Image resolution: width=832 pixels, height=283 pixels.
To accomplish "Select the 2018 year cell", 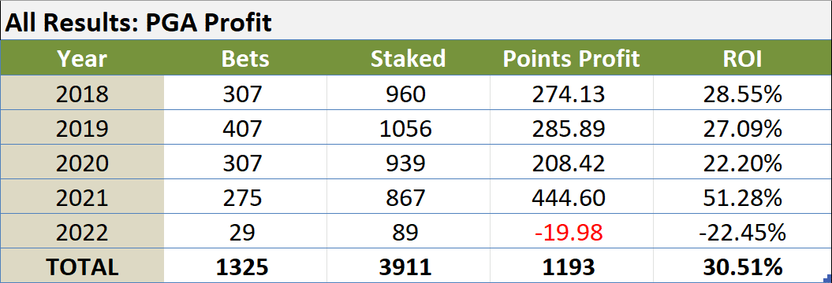I will (x=82, y=94).
